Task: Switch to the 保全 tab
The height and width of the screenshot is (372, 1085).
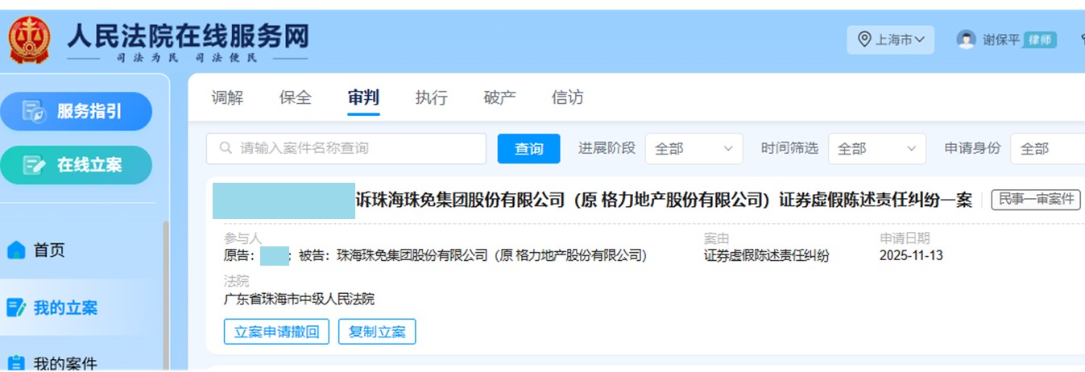Action: tap(296, 97)
